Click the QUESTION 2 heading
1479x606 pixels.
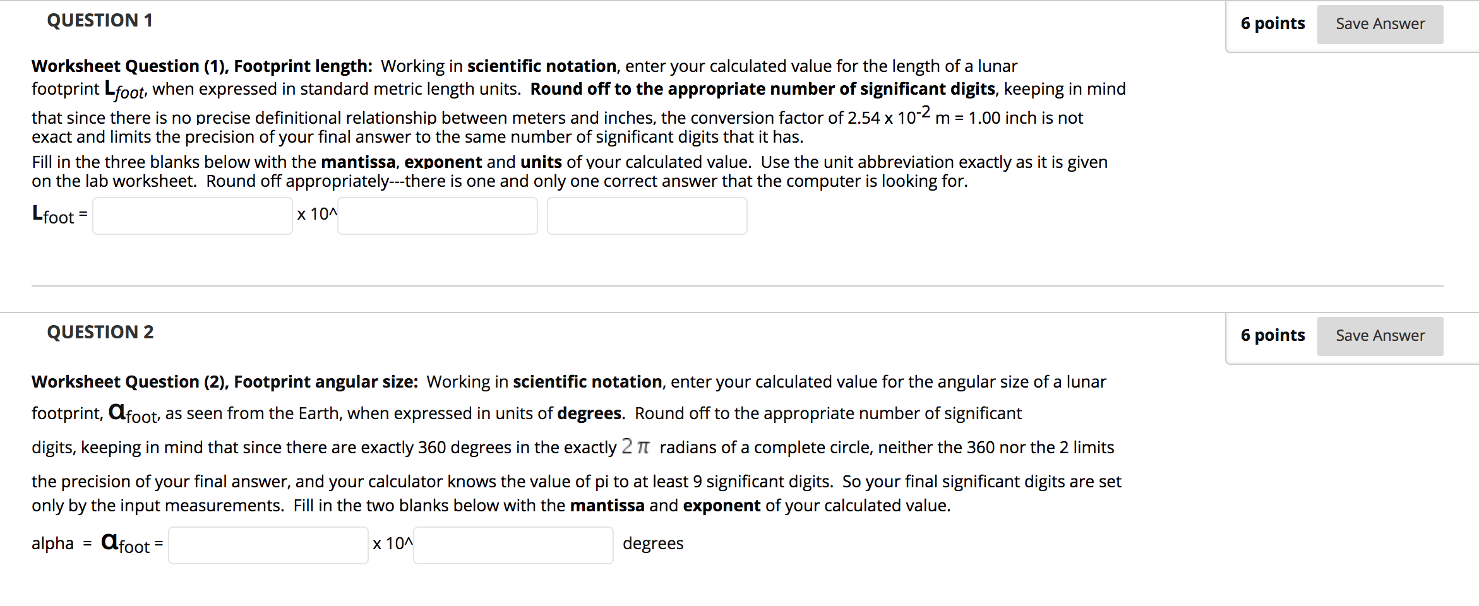[100, 333]
